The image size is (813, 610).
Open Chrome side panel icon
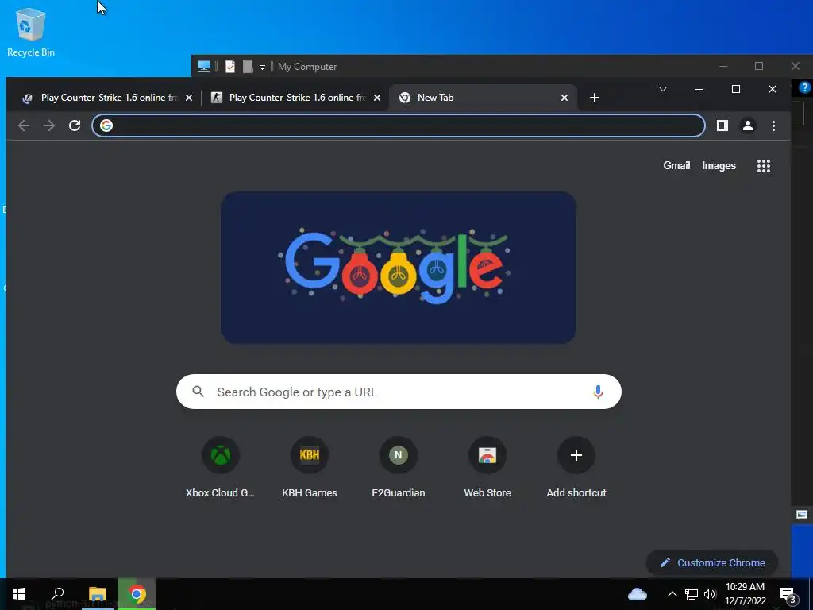point(722,125)
